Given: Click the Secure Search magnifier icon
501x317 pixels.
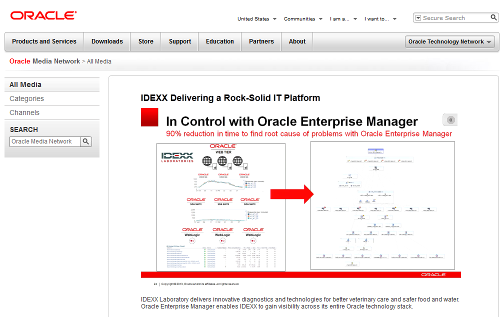Looking at the screenshot, I should (493, 17).
